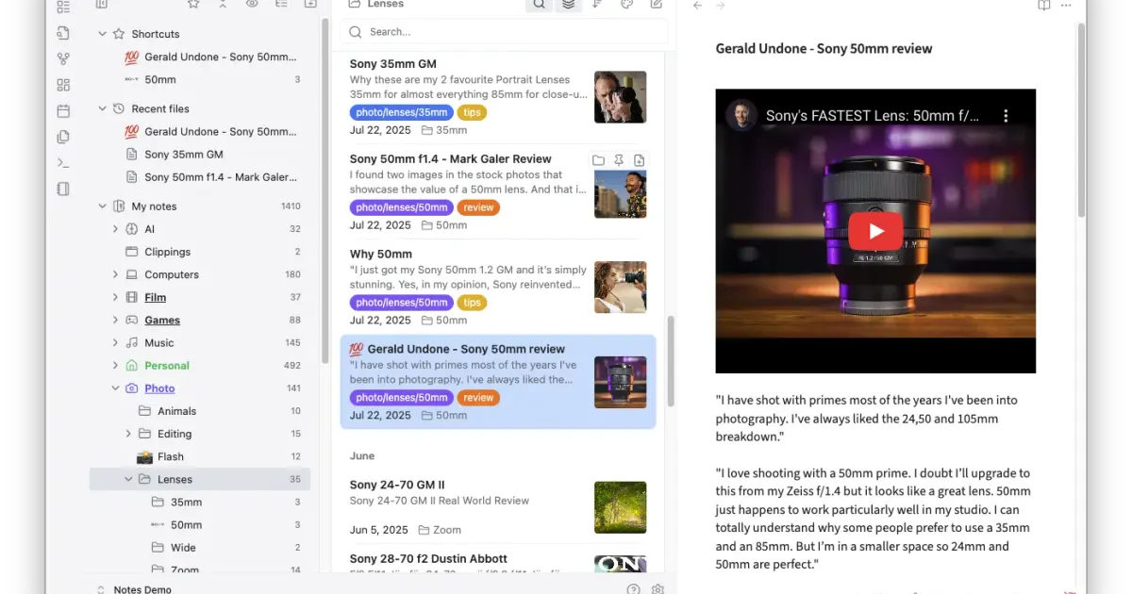The height and width of the screenshot is (594, 1132).
Task: Click the copy-pages ribbon icon
Action: coord(63,137)
